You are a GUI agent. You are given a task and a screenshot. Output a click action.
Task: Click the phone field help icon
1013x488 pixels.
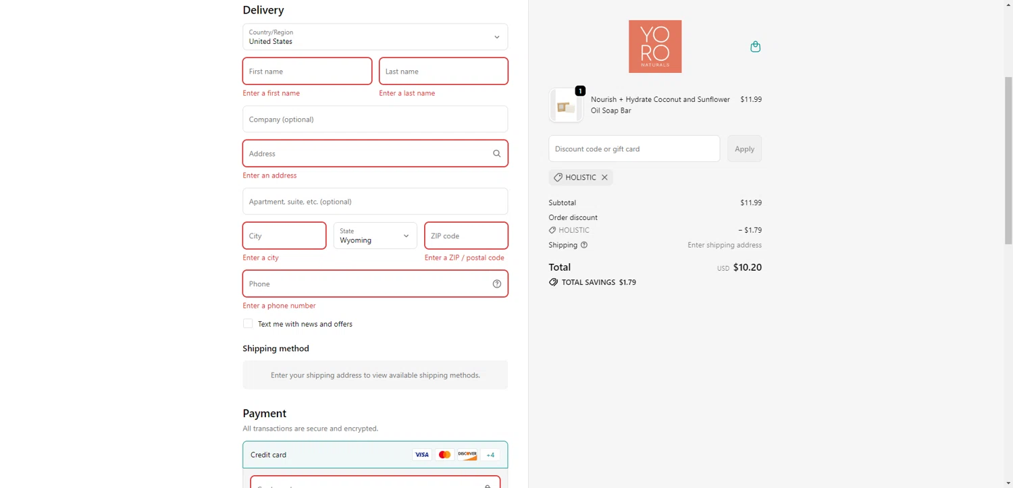(496, 284)
